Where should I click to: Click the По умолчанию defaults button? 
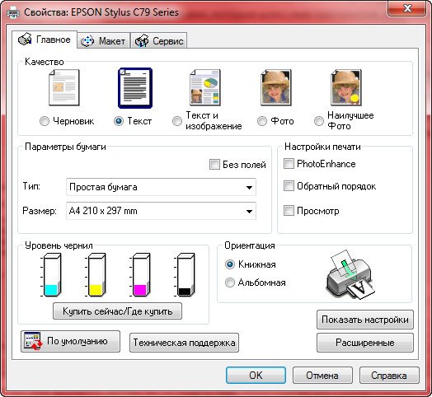(x=71, y=341)
